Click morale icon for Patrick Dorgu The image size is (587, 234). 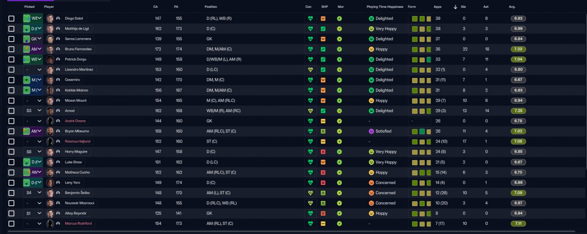click(x=339, y=59)
